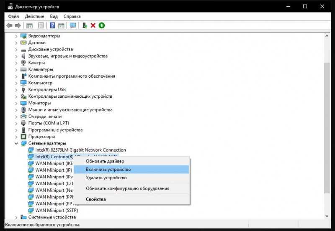Click the scan for hardware changes monitor icon
The height and width of the screenshot is (231, 335).
tap(73, 25)
